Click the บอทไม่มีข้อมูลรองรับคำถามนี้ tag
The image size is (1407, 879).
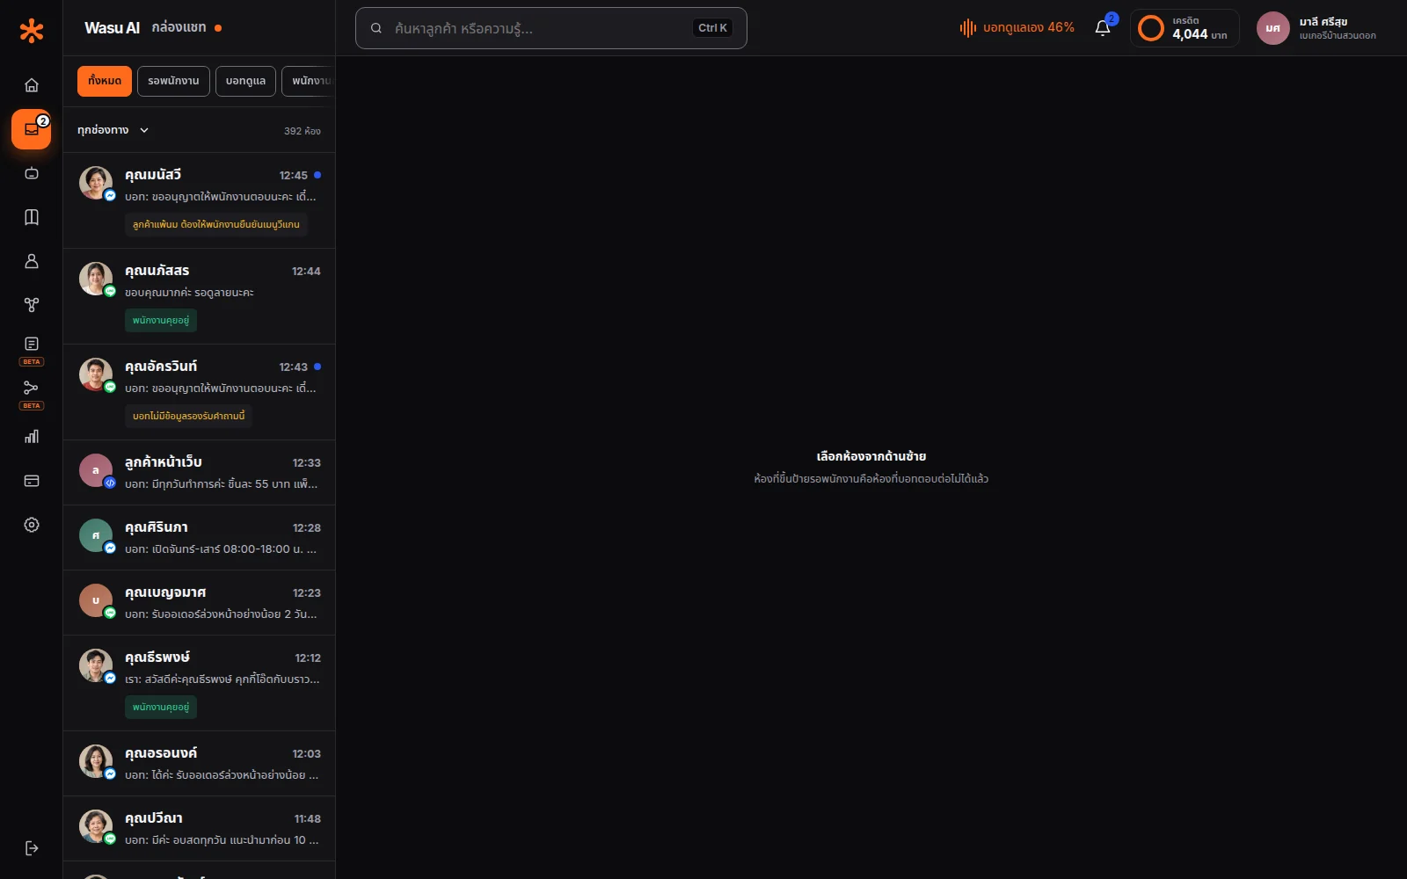(x=188, y=416)
